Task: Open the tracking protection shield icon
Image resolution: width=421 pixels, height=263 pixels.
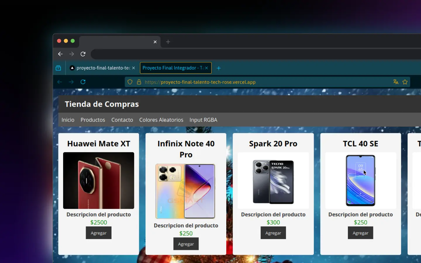Action: point(130,82)
